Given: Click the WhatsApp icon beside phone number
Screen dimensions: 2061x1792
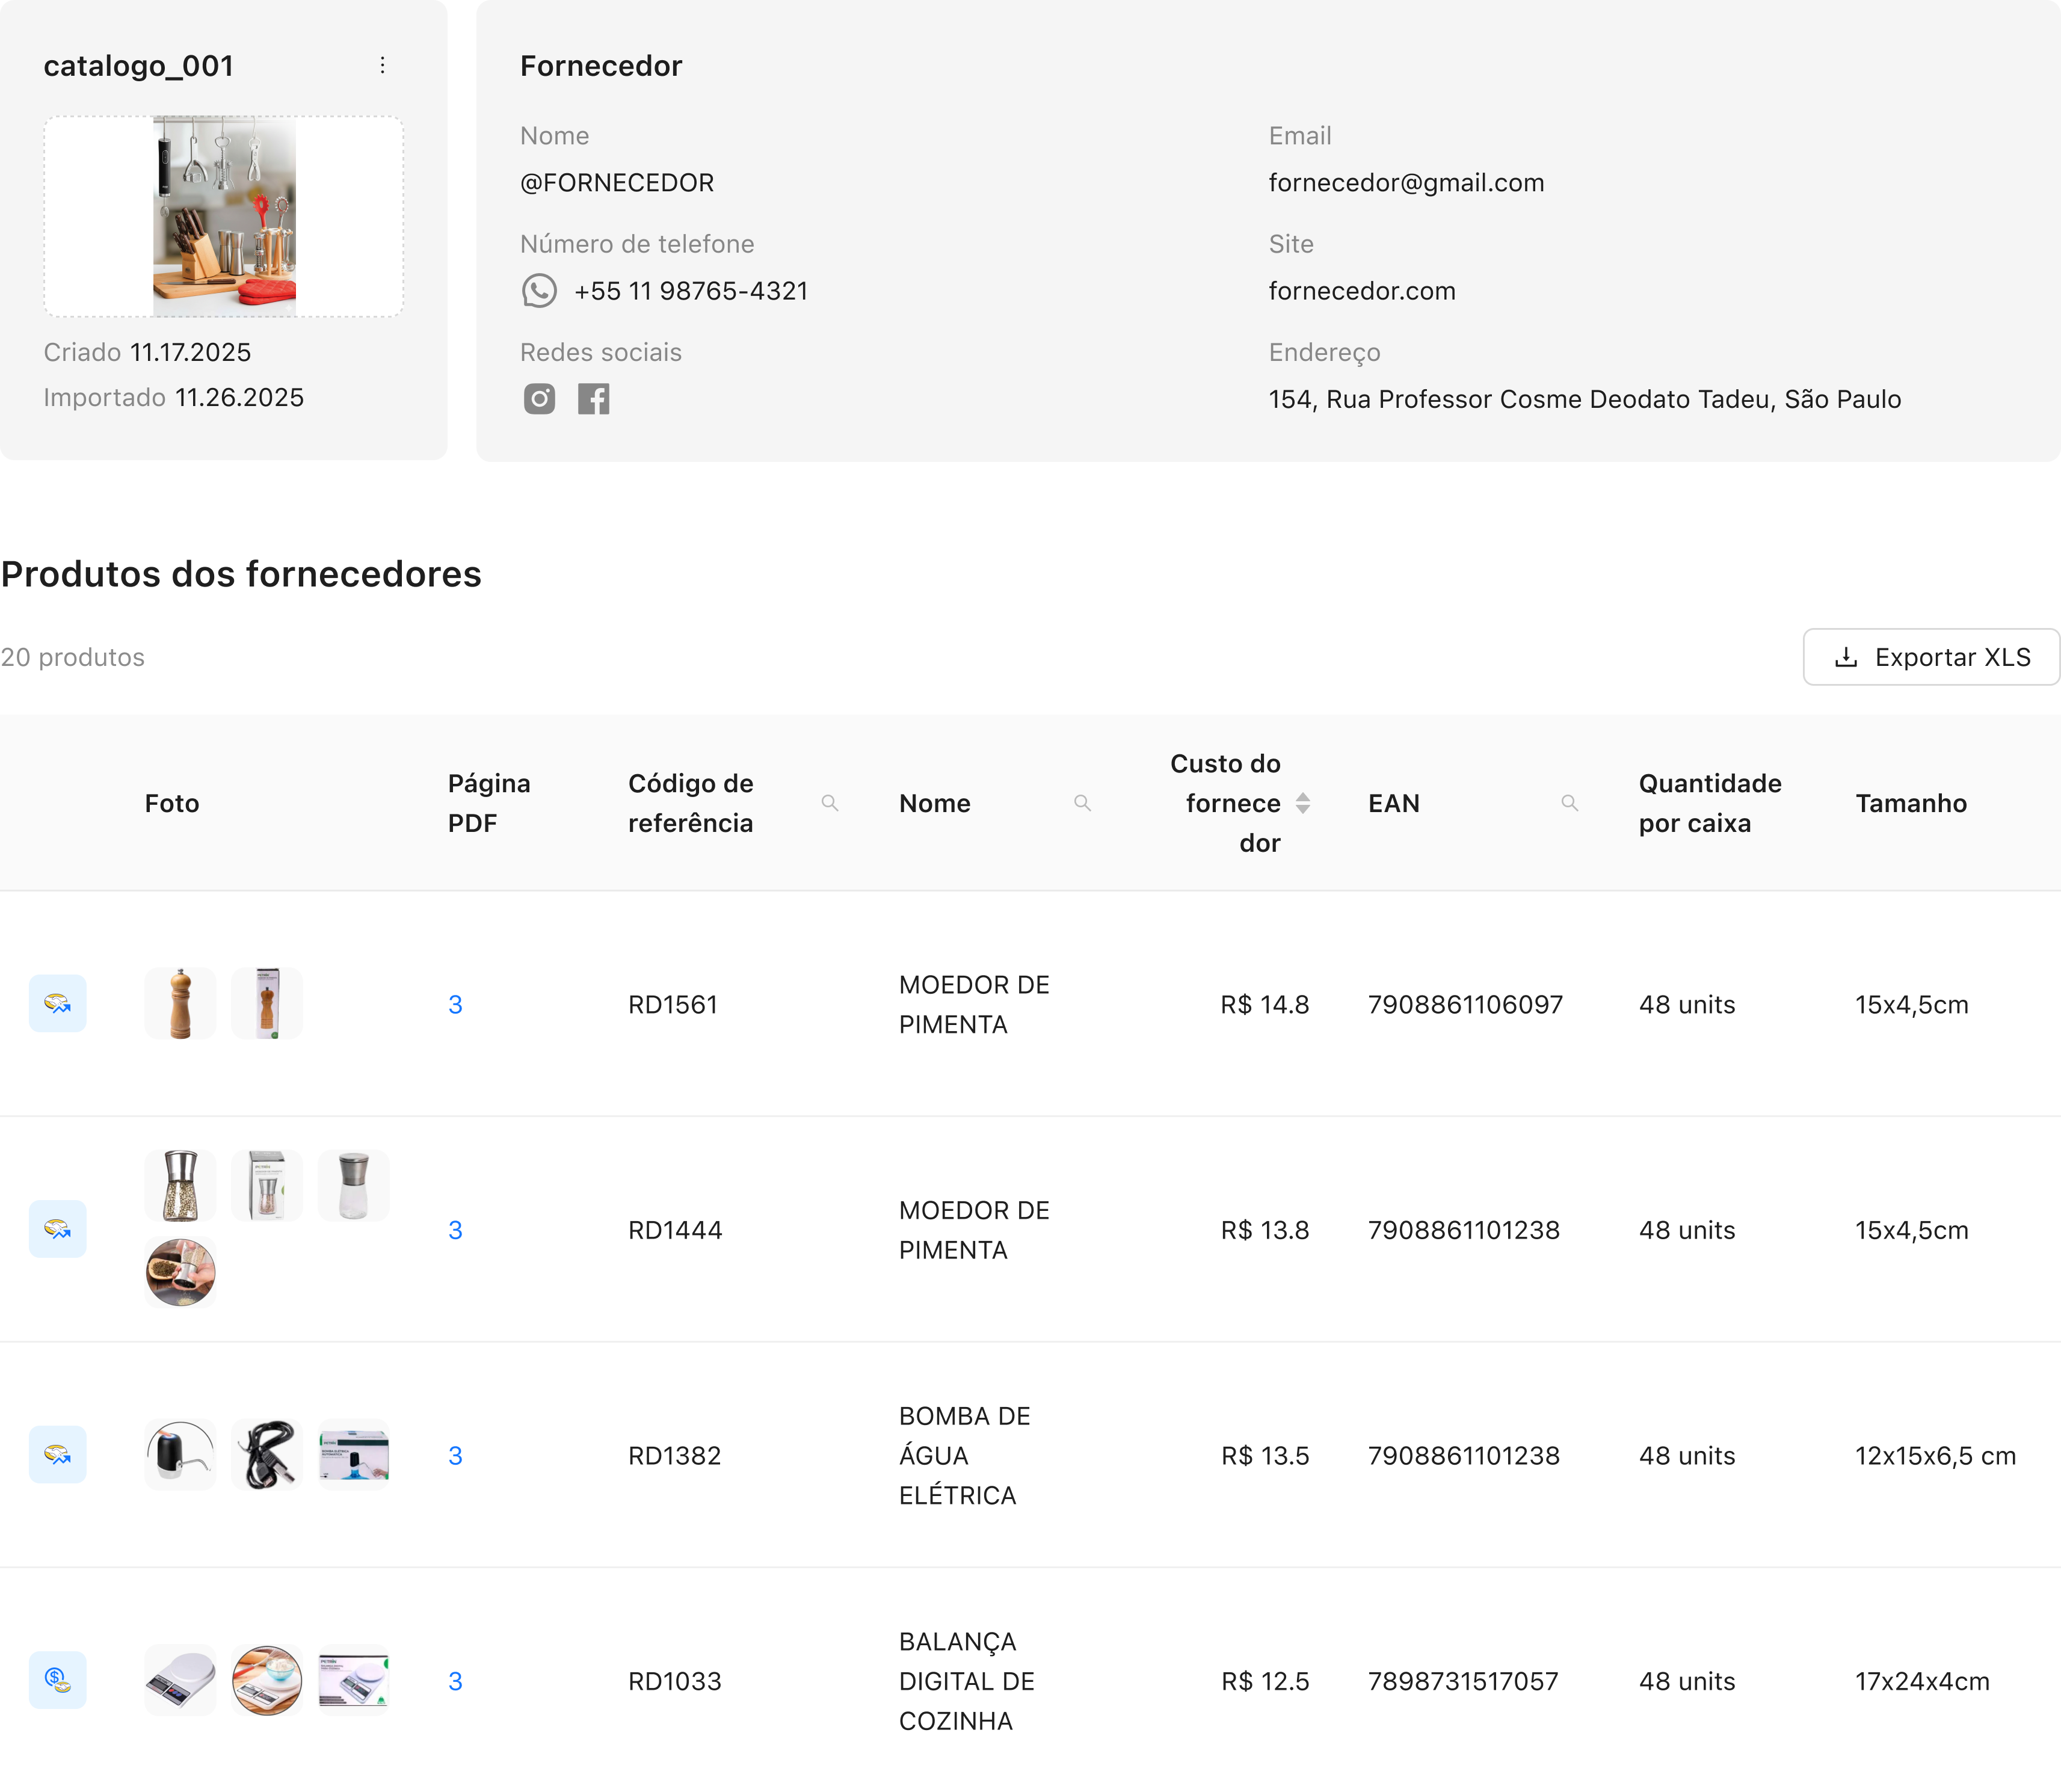Looking at the screenshot, I should (x=539, y=291).
